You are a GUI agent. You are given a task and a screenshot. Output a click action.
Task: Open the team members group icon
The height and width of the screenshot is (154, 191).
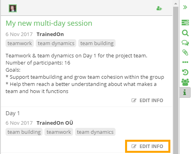[x=185, y=82]
